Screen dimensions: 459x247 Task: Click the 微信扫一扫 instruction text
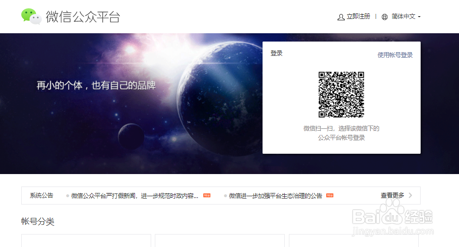pos(341,133)
